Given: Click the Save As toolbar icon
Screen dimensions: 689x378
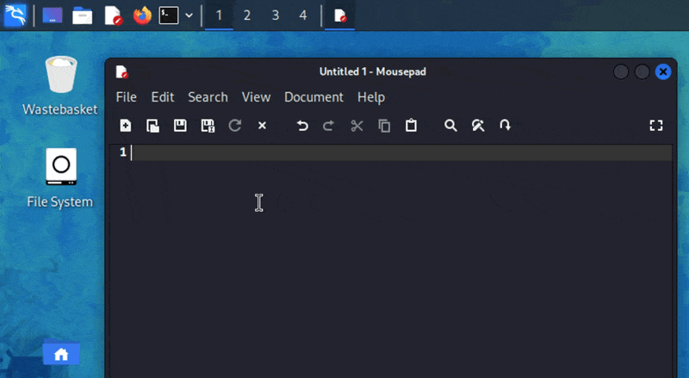Looking at the screenshot, I should 208,126.
